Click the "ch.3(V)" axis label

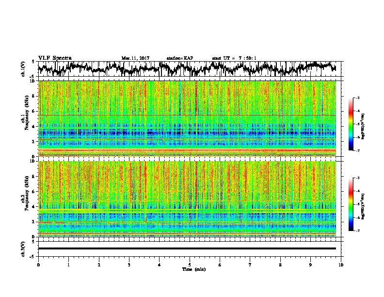(23, 249)
